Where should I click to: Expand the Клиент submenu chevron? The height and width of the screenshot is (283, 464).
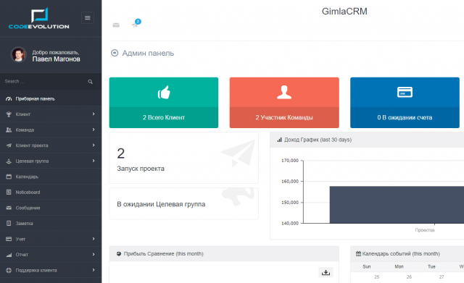(94, 114)
